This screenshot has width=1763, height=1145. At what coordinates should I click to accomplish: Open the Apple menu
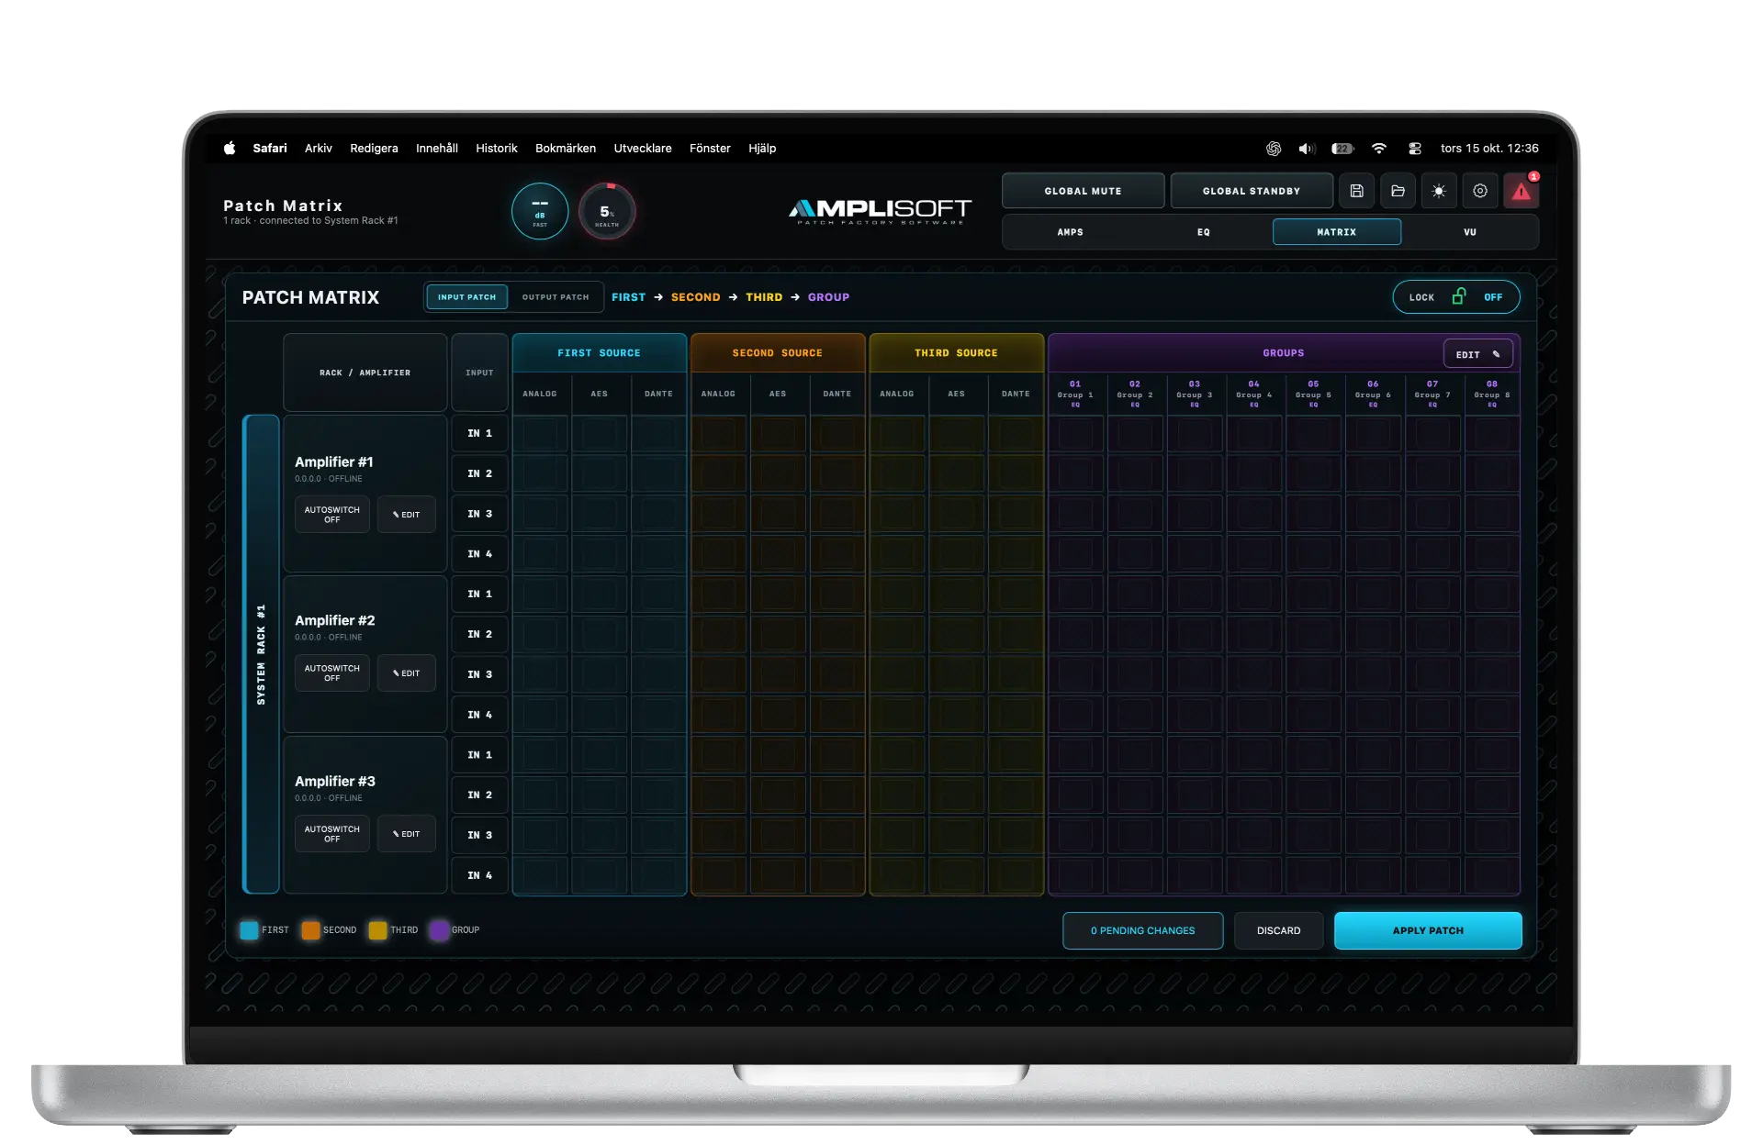[x=230, y=148]
